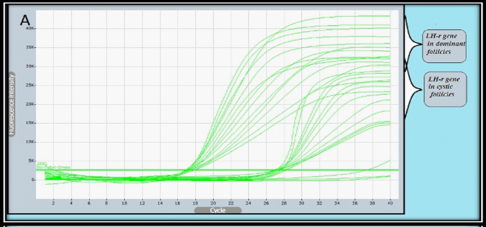Click the 5K tick on the y-axis
The height and width of the screenshot is (227, 486).
pos(31,161)
